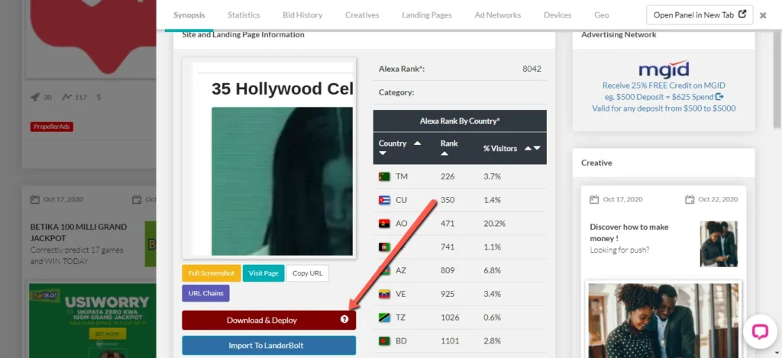
Task: Open the Bid History tab
Action: point(302,15)
